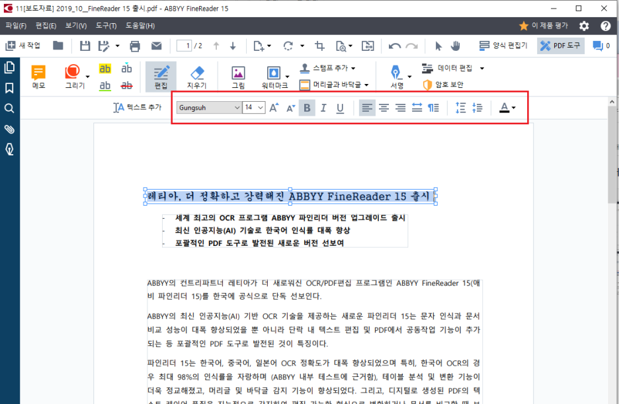
Task: Click the convert document icon
Action: pyautogui.click(x=368, y=46)
